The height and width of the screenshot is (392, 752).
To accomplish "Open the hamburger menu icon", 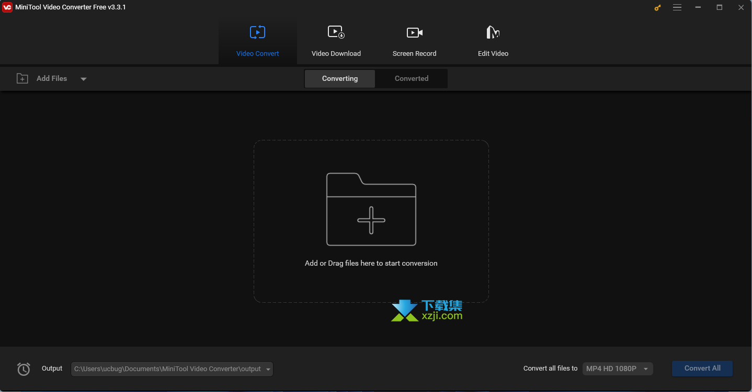I will click(677, 8).
